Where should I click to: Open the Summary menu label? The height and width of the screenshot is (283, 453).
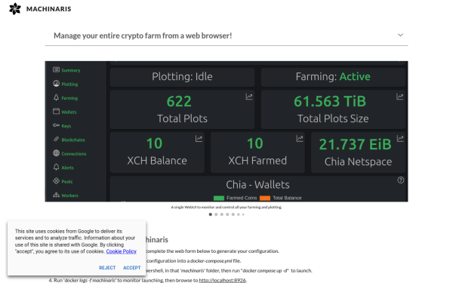click(x=71, y=70)
